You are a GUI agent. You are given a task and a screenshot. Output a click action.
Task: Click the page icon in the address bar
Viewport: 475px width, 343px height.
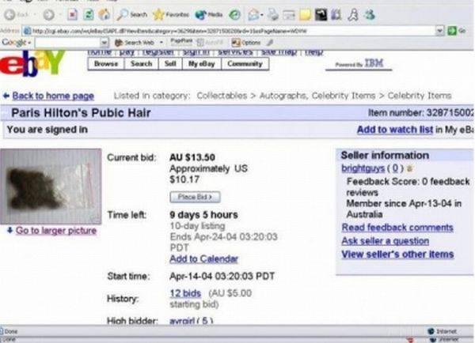click(27, 31)
